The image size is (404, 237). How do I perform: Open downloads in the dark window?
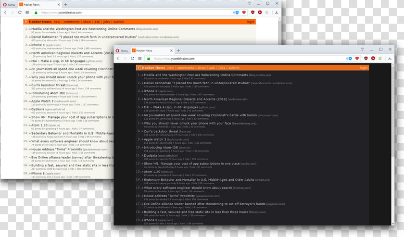click(x=390, y=59)
